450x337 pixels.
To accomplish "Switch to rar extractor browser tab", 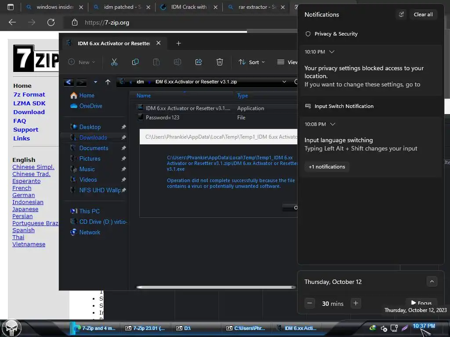I will tap(256, 7).
